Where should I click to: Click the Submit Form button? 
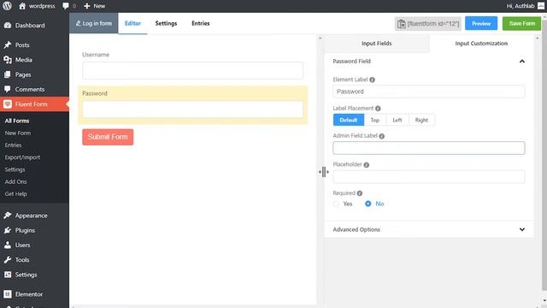108,137
